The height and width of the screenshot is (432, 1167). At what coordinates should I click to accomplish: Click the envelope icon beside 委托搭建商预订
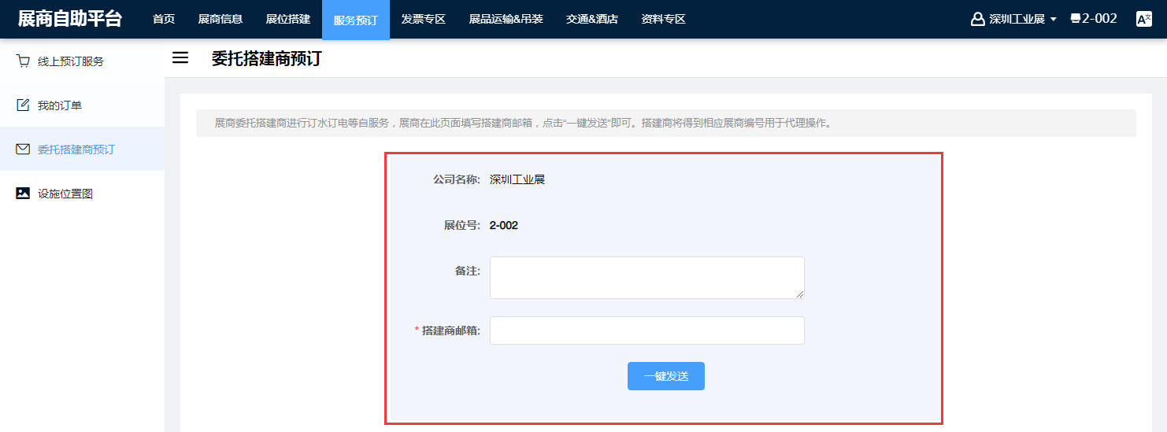pyautogui.click(x=23, y=150)
